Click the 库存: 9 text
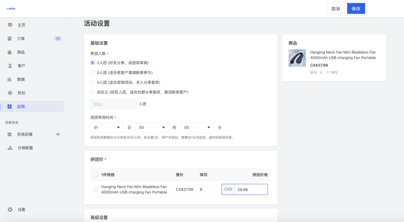 pos(316,73)
